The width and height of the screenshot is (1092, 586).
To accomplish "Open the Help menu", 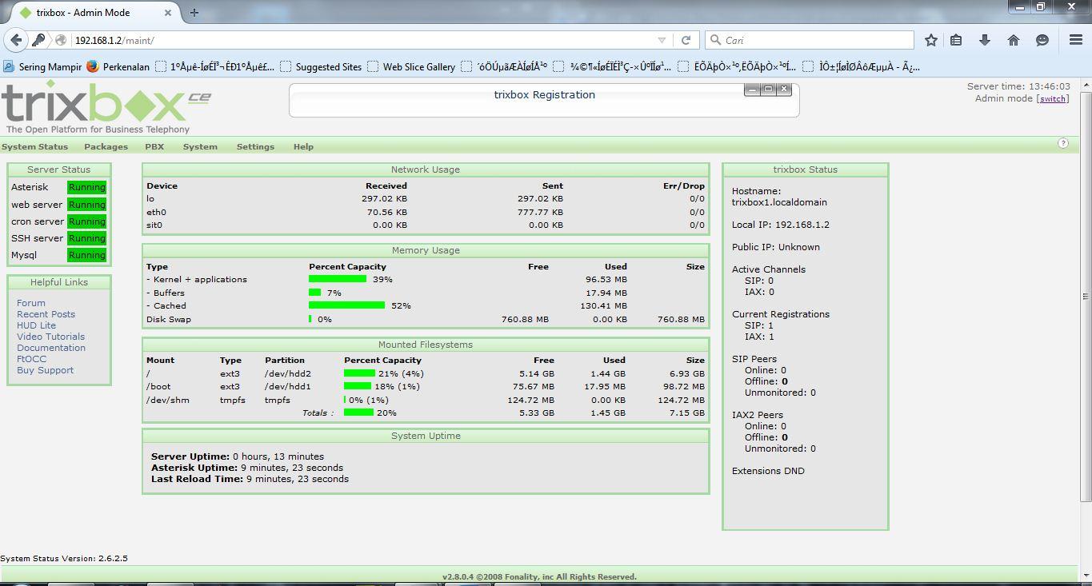I will (x=303, y=146).
